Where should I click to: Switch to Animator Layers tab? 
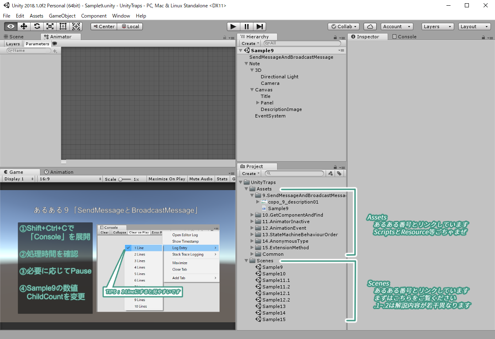click(13, 44)
